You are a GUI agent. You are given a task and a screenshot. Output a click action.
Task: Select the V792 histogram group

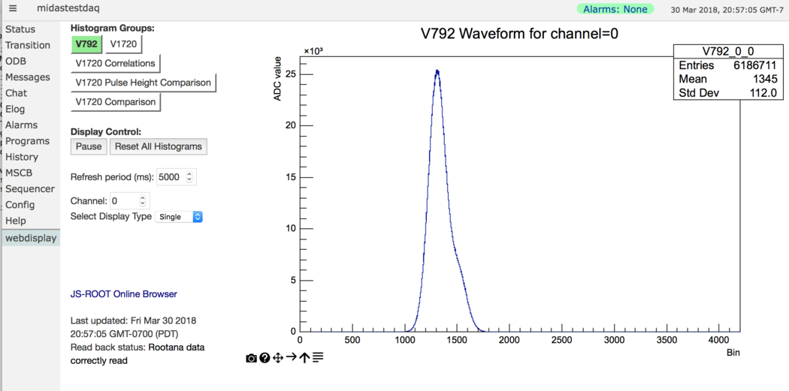[x=86, y=44]
